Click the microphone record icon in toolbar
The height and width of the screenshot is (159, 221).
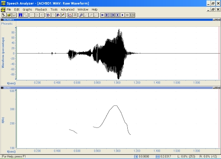coord(4,15)
